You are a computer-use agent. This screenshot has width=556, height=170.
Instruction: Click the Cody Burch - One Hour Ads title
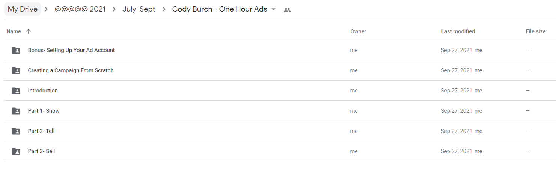coord(220,9)
